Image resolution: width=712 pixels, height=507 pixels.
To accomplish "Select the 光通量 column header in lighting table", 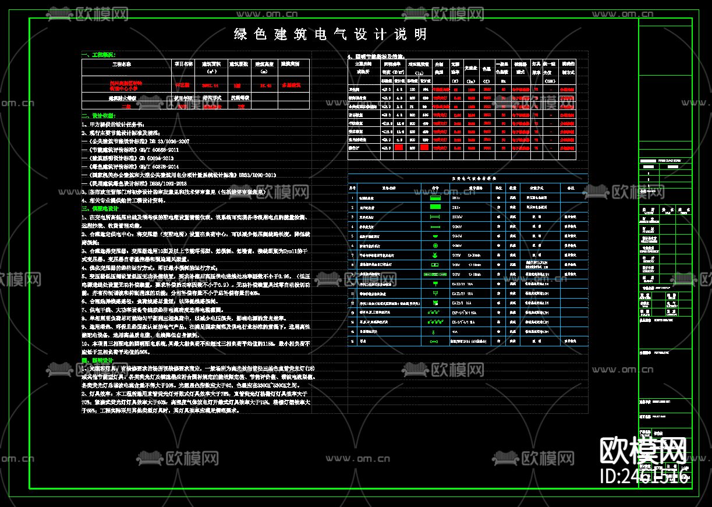I will (470, 68).
